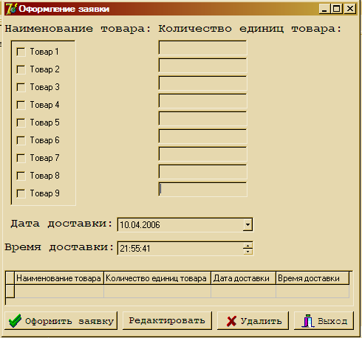The width and height of the screenshot is (362, 338).
Task: Enable the Товар 9 checkbox
Action: click(21, 193)
